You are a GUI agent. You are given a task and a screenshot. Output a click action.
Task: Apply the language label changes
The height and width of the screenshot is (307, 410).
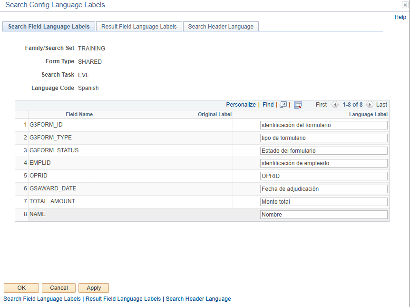93,287
